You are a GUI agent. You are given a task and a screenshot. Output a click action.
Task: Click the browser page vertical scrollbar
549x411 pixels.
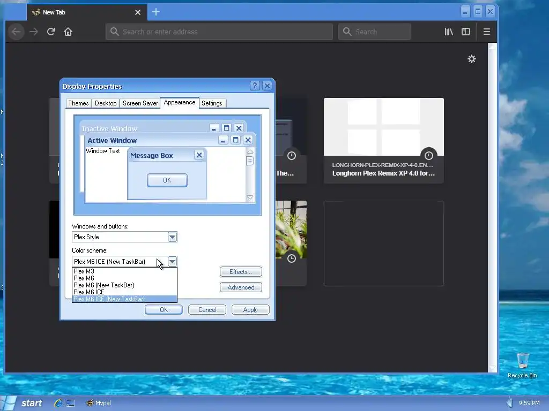coord(492,208)
